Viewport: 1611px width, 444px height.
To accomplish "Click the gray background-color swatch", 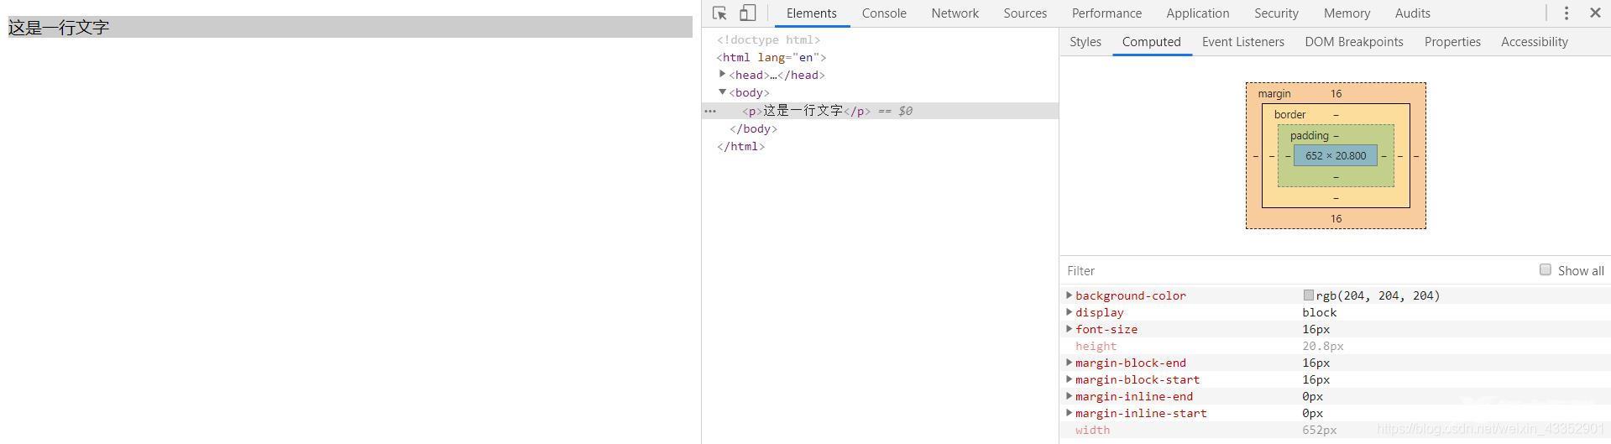I will (x=1308, y=295).
